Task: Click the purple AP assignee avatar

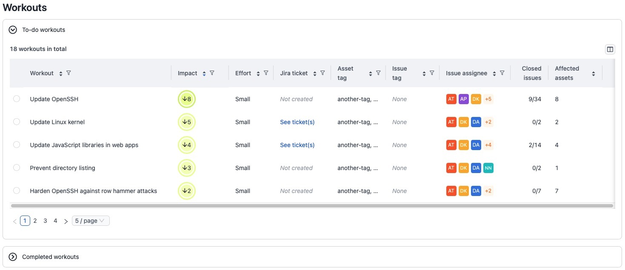Action: point(464,99)
